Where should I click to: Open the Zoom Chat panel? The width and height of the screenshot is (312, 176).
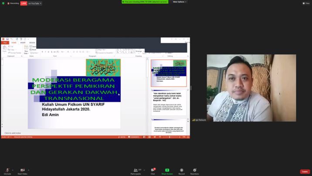pos(153,170)
